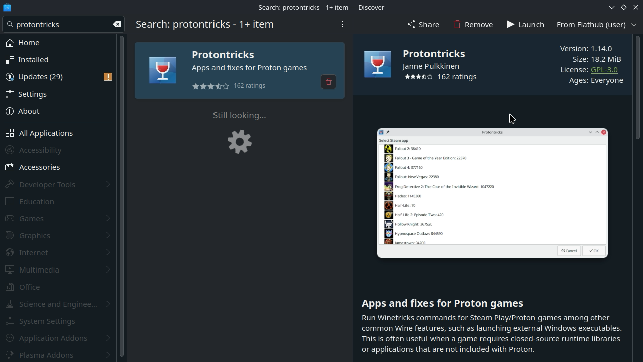The width and height of the screenshot is (643, 362).
Task: Click the Updates warning badge icon
Action: (108, 77)
